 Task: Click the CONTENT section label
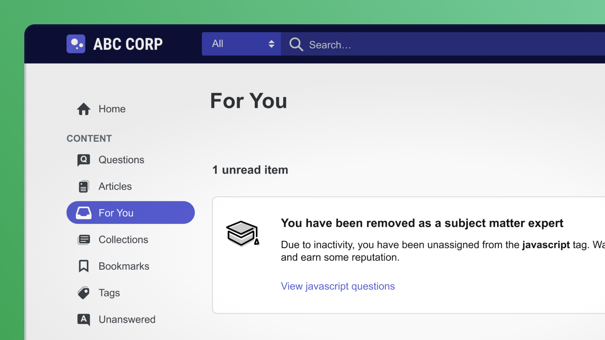pyautogui.click(x=89, y=139)
